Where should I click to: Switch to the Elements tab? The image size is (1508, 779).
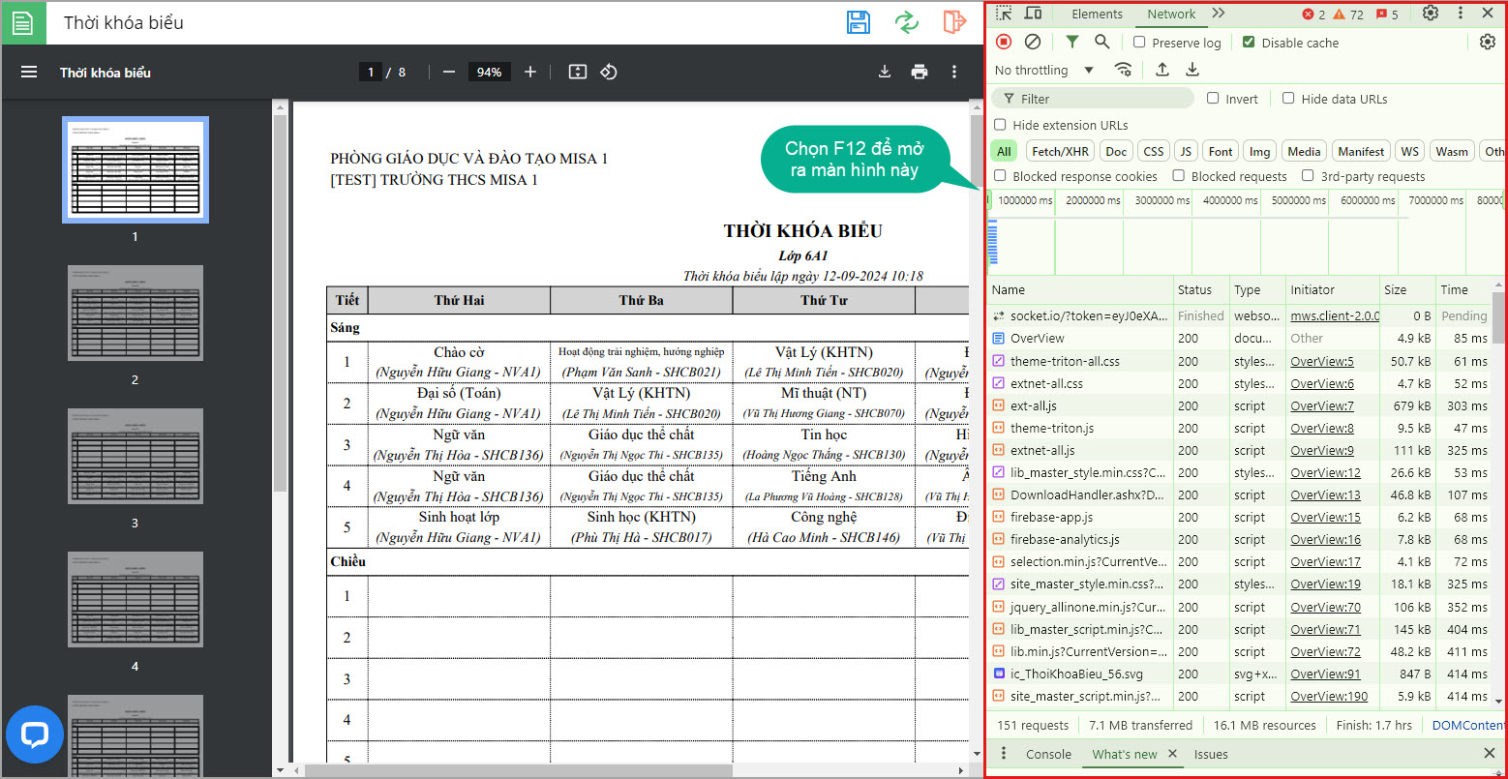click(x=1097, y=14)
